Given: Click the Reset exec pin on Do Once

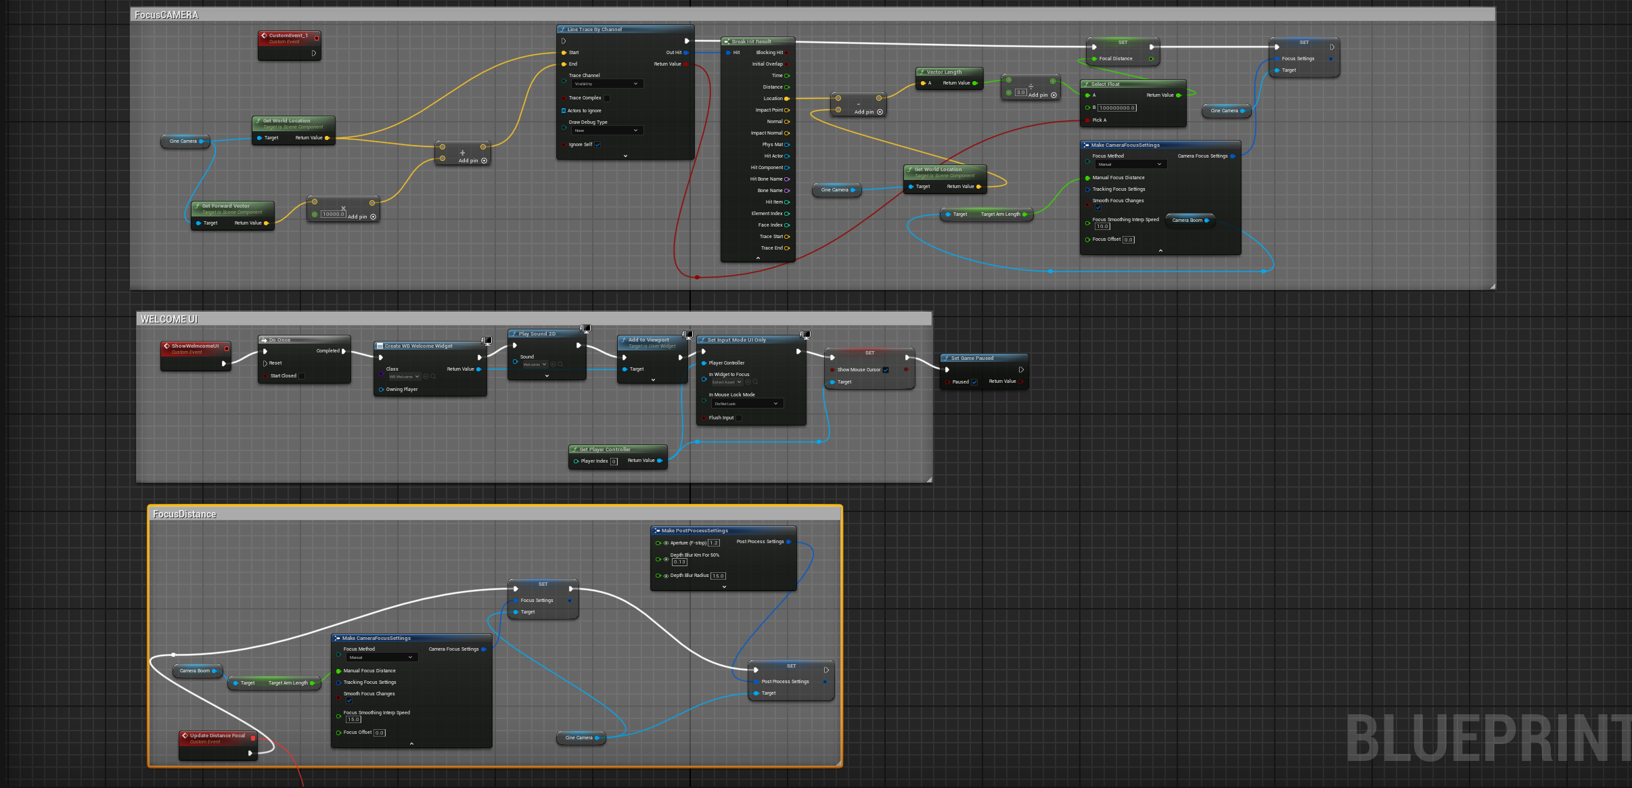Looking at the screenshot, I should (265, 363).
